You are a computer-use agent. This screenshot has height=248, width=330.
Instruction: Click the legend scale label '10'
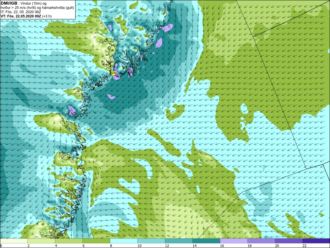click(x=140, y=246)
